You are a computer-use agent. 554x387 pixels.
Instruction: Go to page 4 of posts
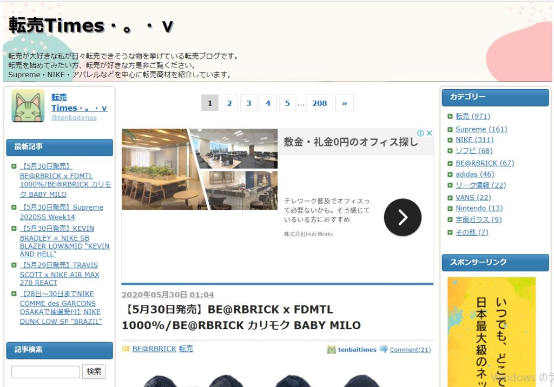(x=268, y=103)
